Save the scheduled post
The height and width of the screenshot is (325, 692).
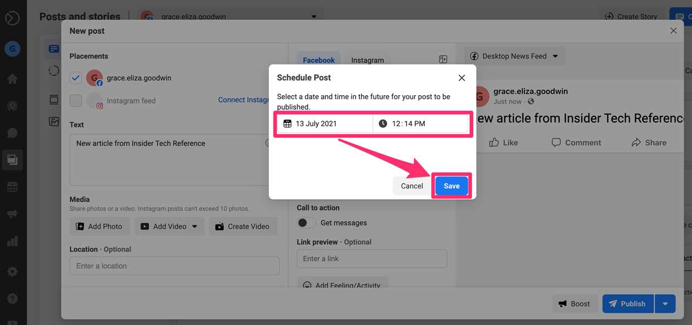(451, 185)
